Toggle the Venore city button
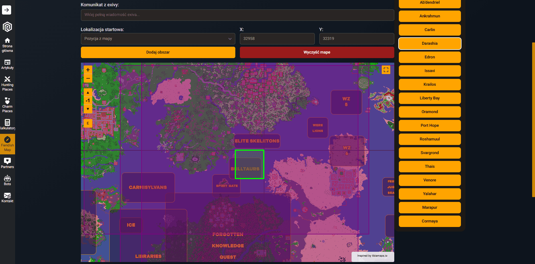The image size is (535, 264). (430, 180)
